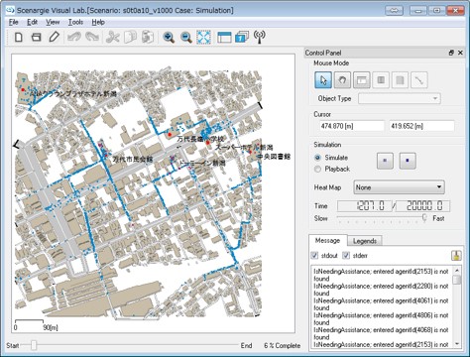The height and width of the screenshot is (357, 470).
Task: Click the agentId(4068) message line
Action: point(381,333)
